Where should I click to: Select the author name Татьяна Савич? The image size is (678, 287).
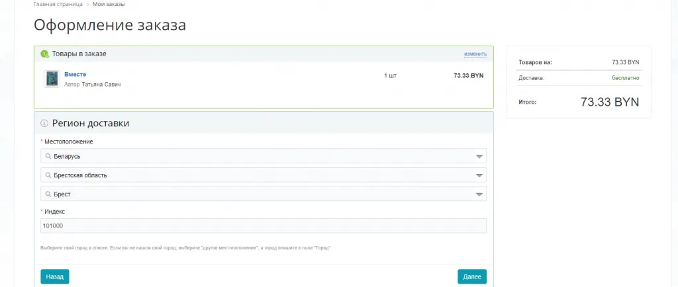(x=101, y=85)
